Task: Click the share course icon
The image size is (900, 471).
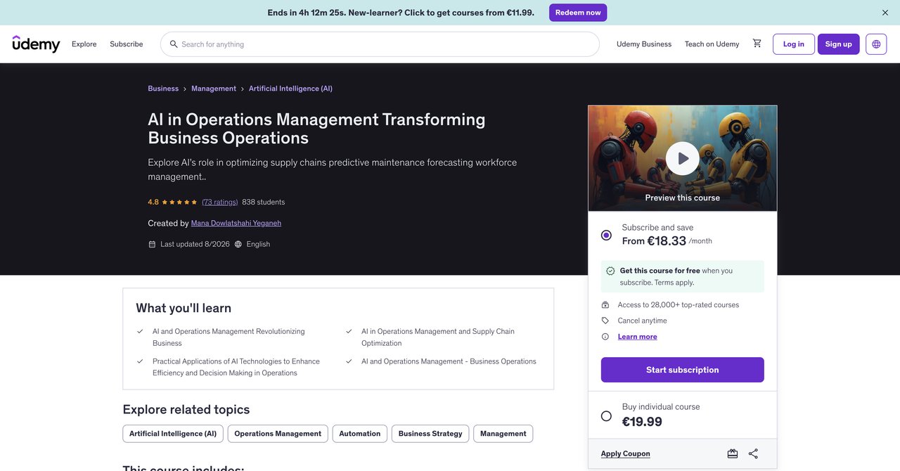Action: tap(753, 453)
